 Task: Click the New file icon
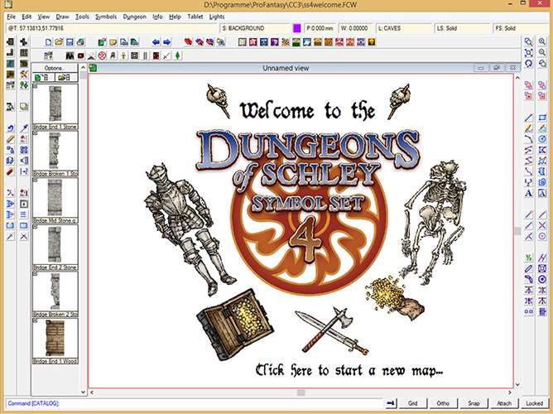pyautogui.click(x=48, y=42)
